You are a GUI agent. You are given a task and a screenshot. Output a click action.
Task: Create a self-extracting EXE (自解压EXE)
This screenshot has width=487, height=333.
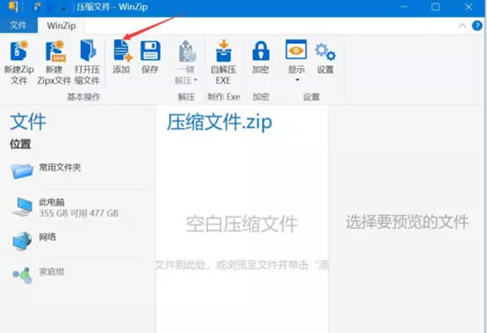click(x=223, y=58)
